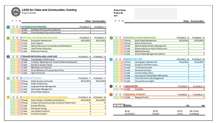
Task: Click the Water Efficiency category icon
Action: 8,78
